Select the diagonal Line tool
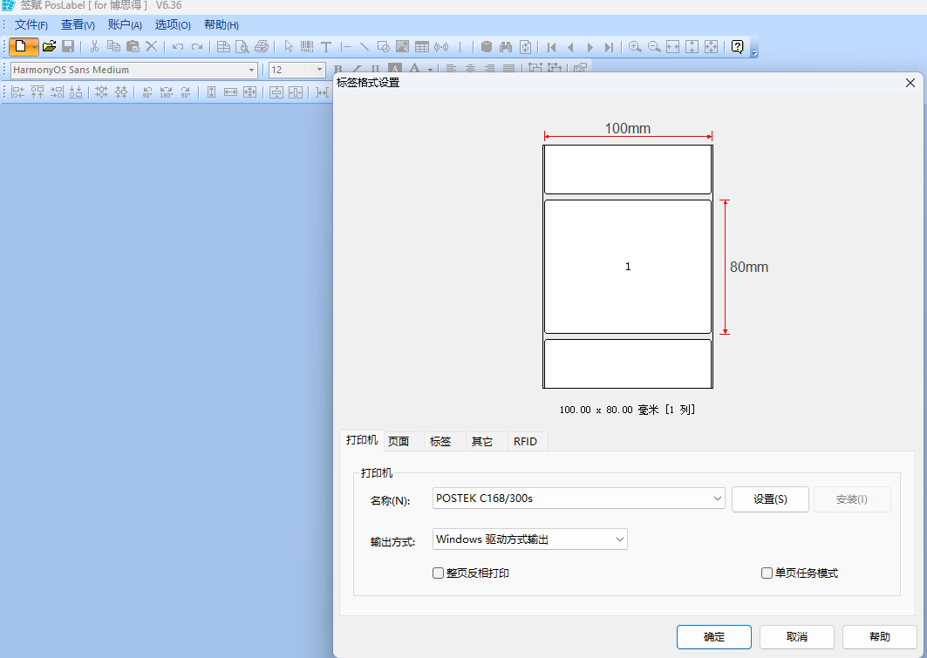The image size is (927, 658). pyautogui.click(x=365, y=47)
